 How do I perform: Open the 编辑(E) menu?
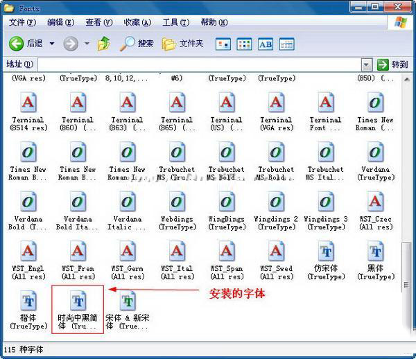61,23
